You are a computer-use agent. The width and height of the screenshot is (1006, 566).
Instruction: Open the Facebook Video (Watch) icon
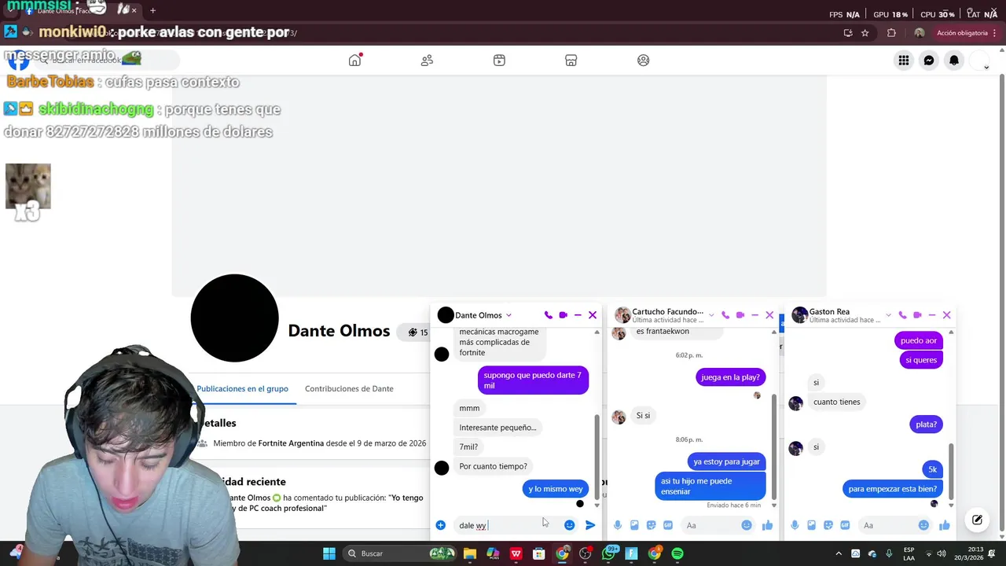pos(499,61)
